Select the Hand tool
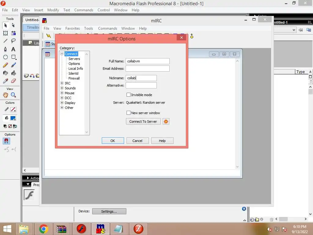The height and width of the screenshot is (235, 313). (x=6, y=95)
